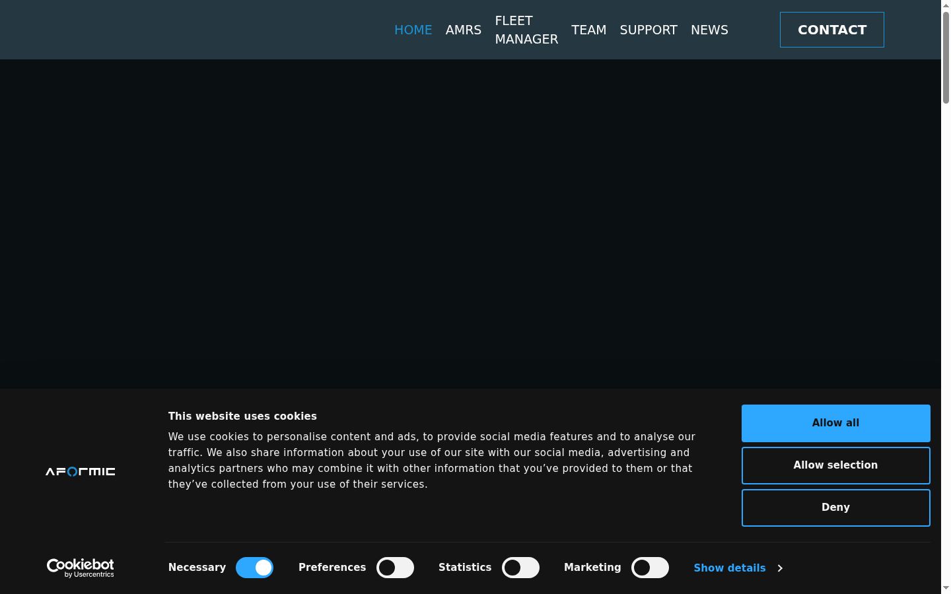
Task: Choose Allow selection for cookies
Action: [x=835, y=465]
